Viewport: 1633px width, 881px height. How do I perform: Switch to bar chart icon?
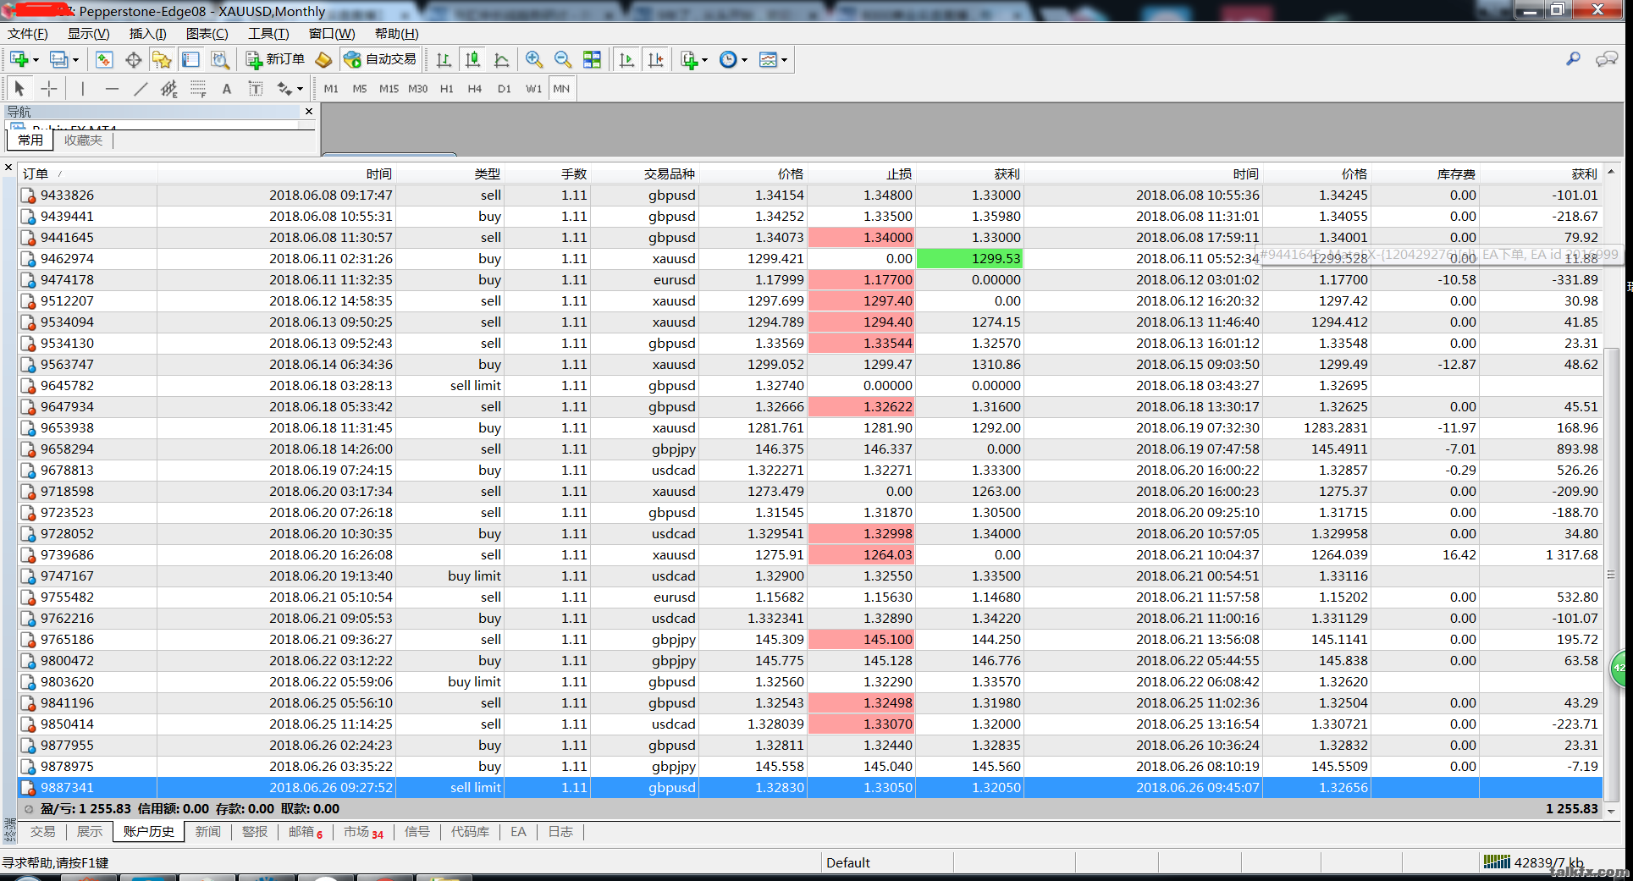click(444, 59)
